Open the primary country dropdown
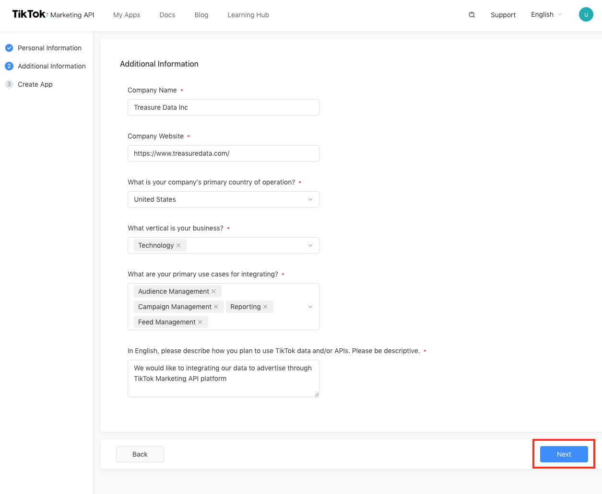602x494 pixels. coord(223,199)
